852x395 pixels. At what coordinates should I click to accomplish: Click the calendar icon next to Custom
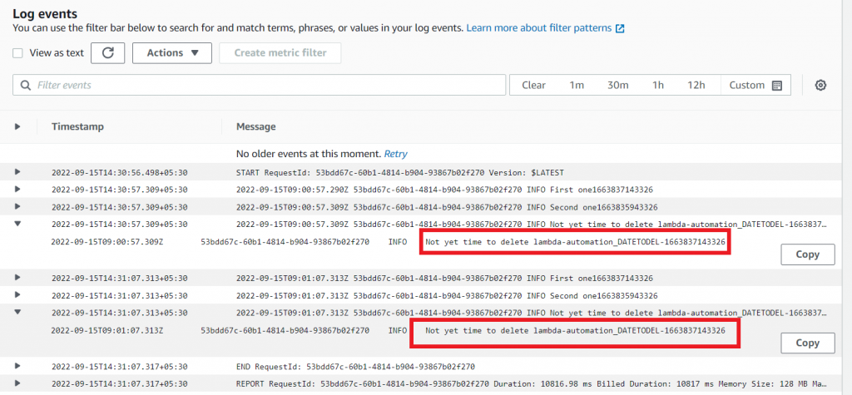pos(776,85)
